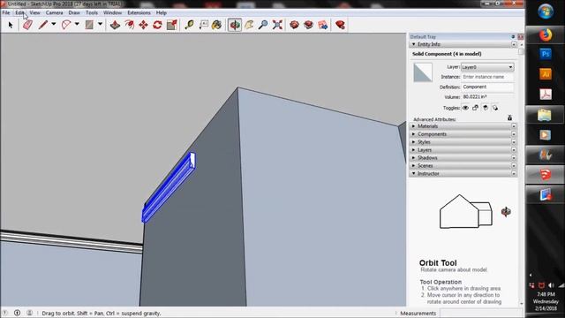Click the entity material swatch thumbnail

coord(423,72)
